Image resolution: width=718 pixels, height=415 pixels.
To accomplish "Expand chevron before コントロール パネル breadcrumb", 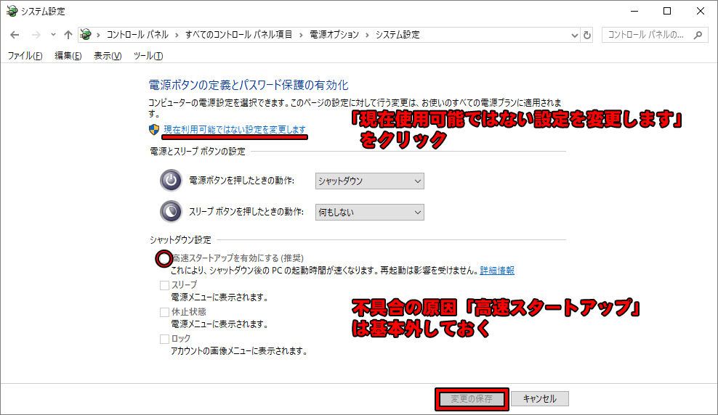I will 98,35.
